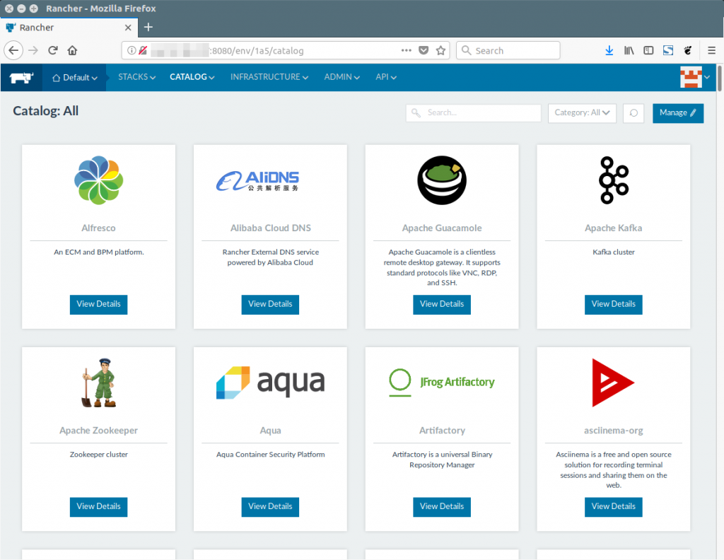The image size is (724, 560).
Task: Select the Aqua security platform logo
Action: click(270, 382)
